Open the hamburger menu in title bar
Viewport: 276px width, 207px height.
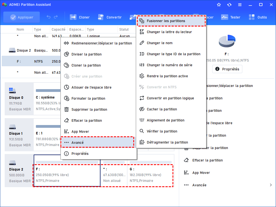tap(240, 5)
